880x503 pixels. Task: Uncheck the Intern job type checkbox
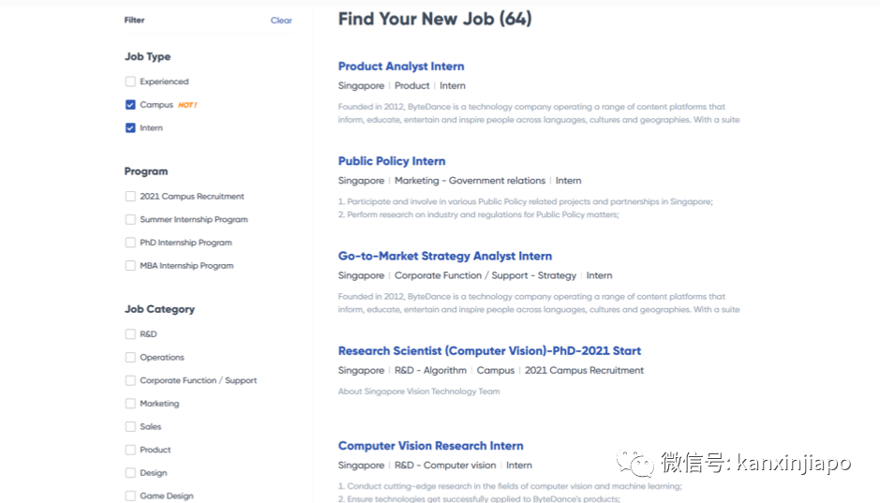pyautogui.click(x=130, y=128)
